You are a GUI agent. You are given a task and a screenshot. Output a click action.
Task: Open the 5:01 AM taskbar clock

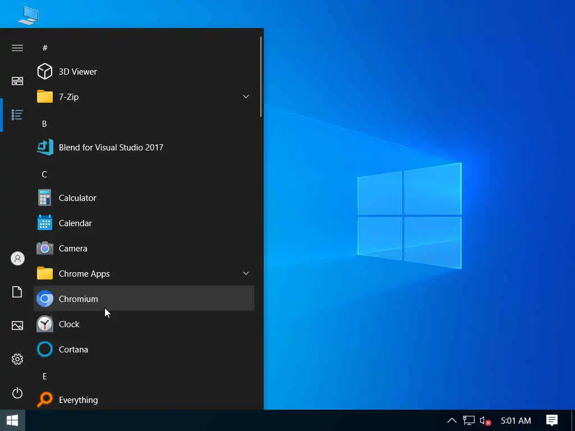pos(515,421)
